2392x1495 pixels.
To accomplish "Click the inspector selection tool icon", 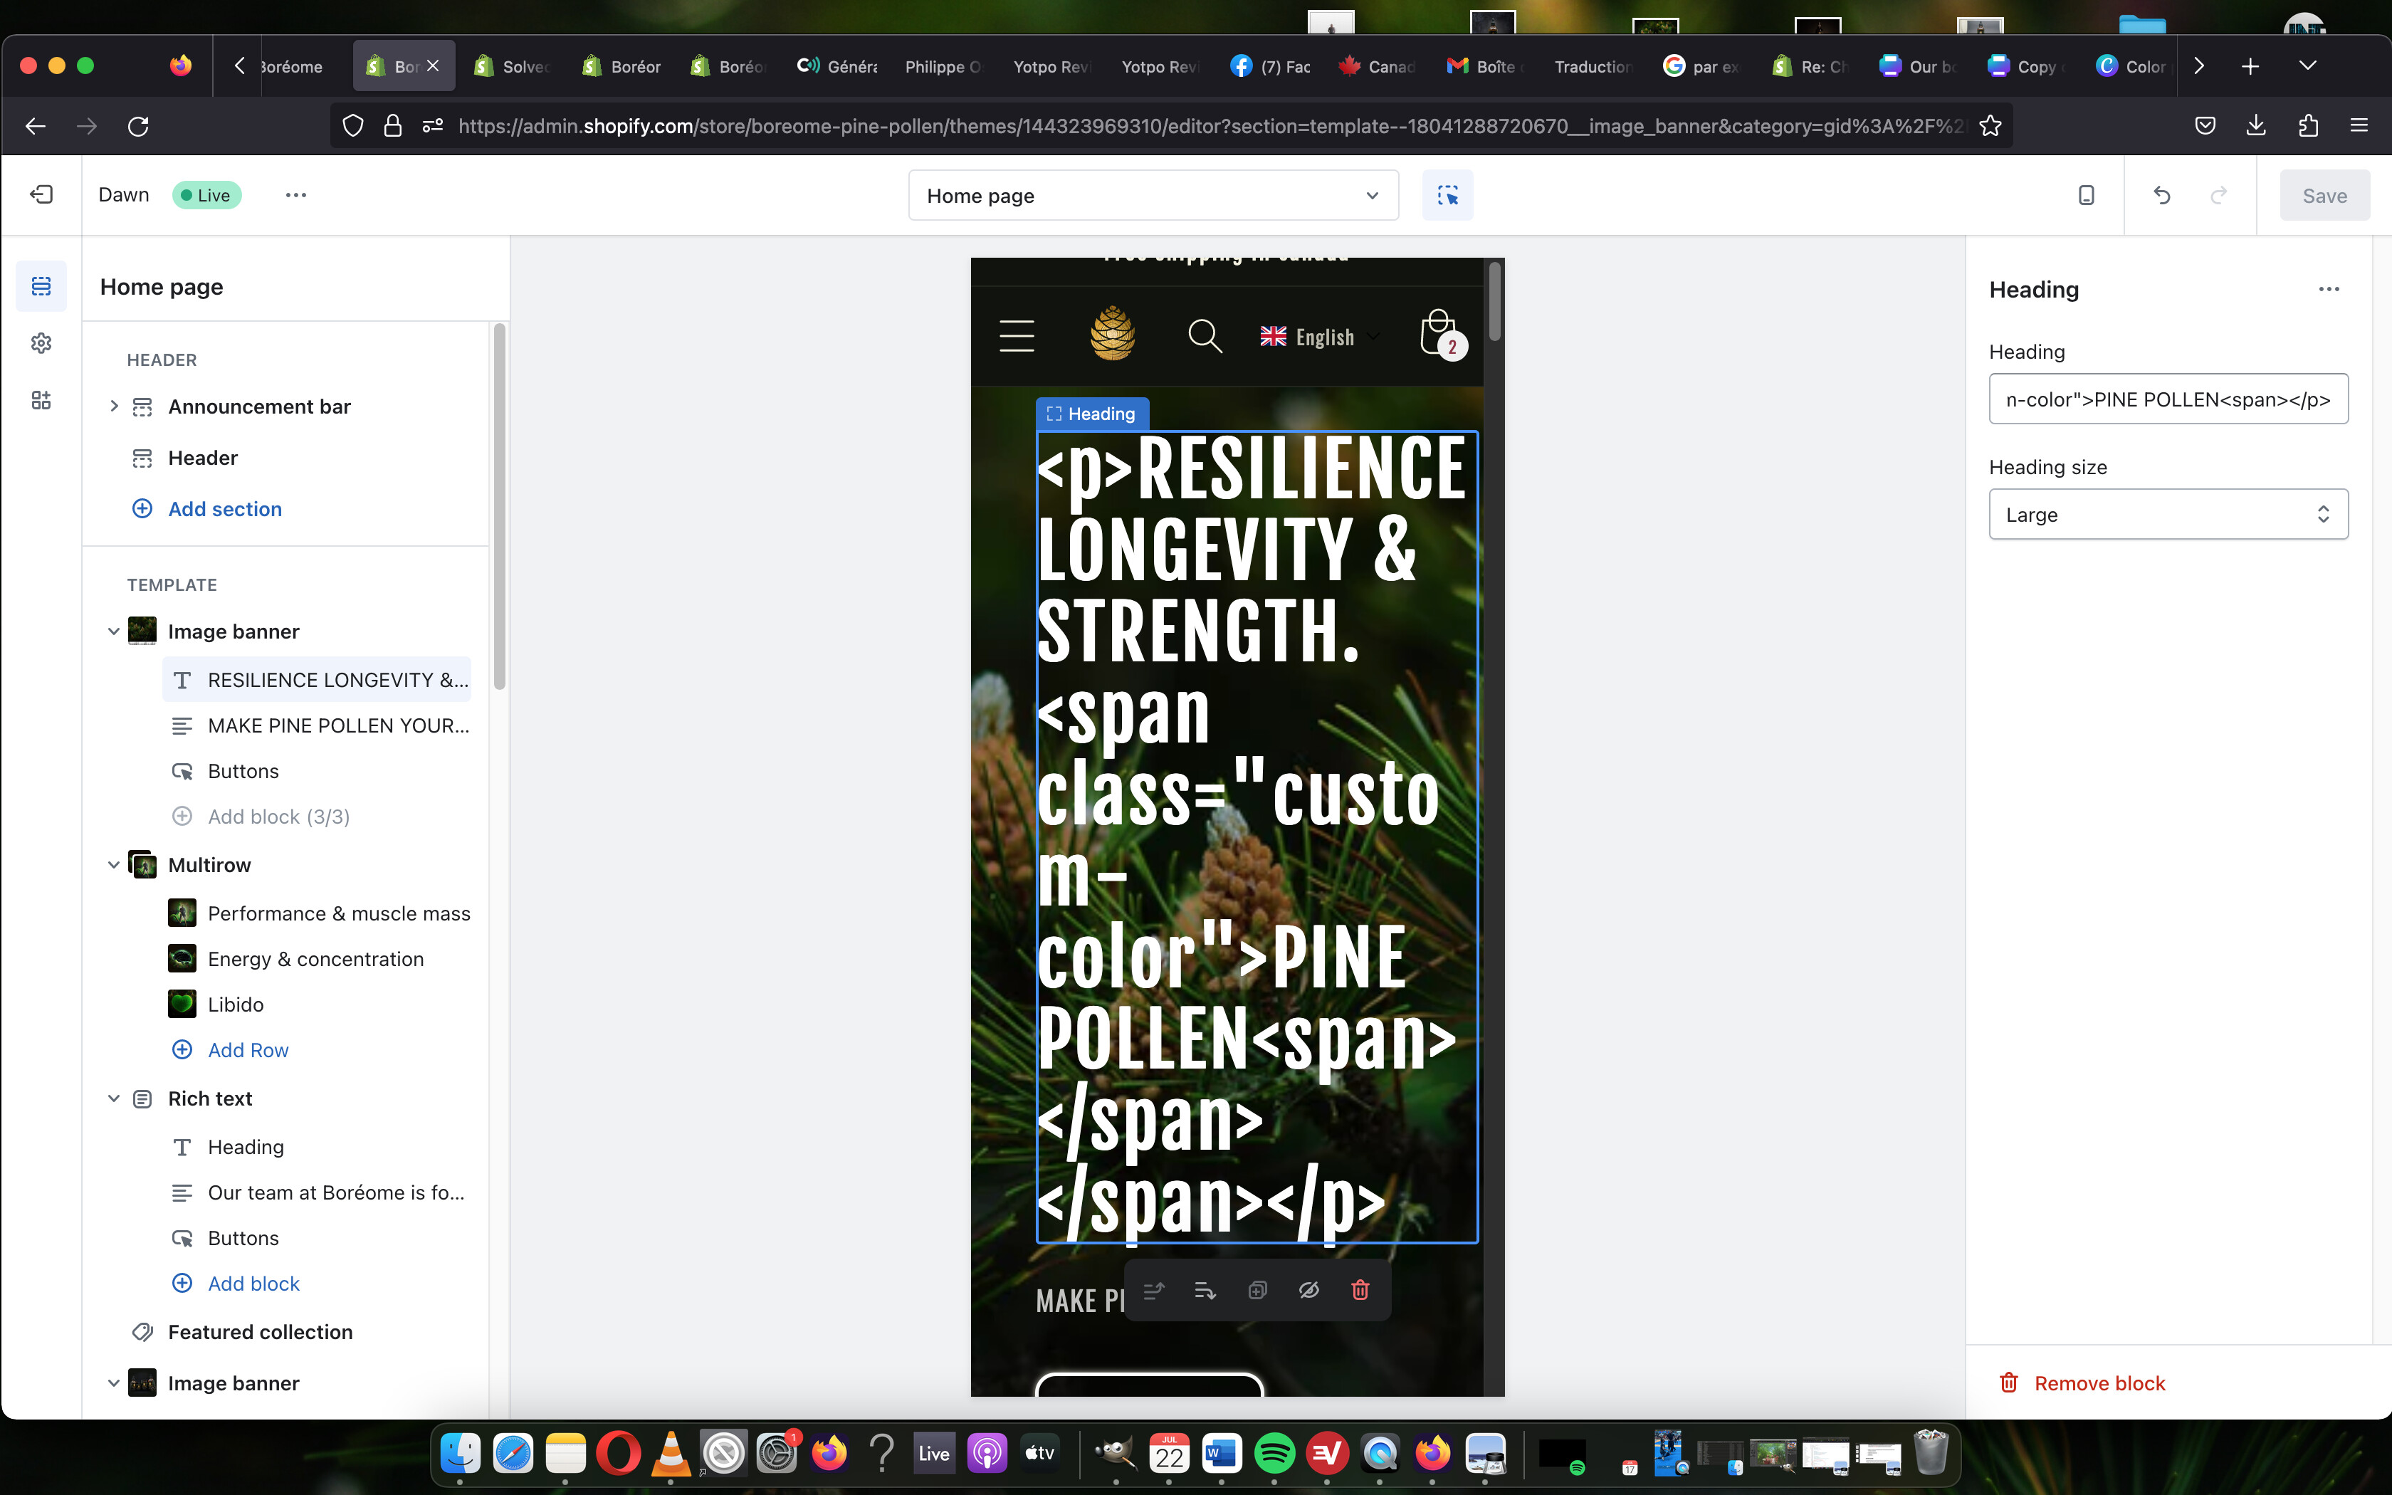I will [1447, 195].
